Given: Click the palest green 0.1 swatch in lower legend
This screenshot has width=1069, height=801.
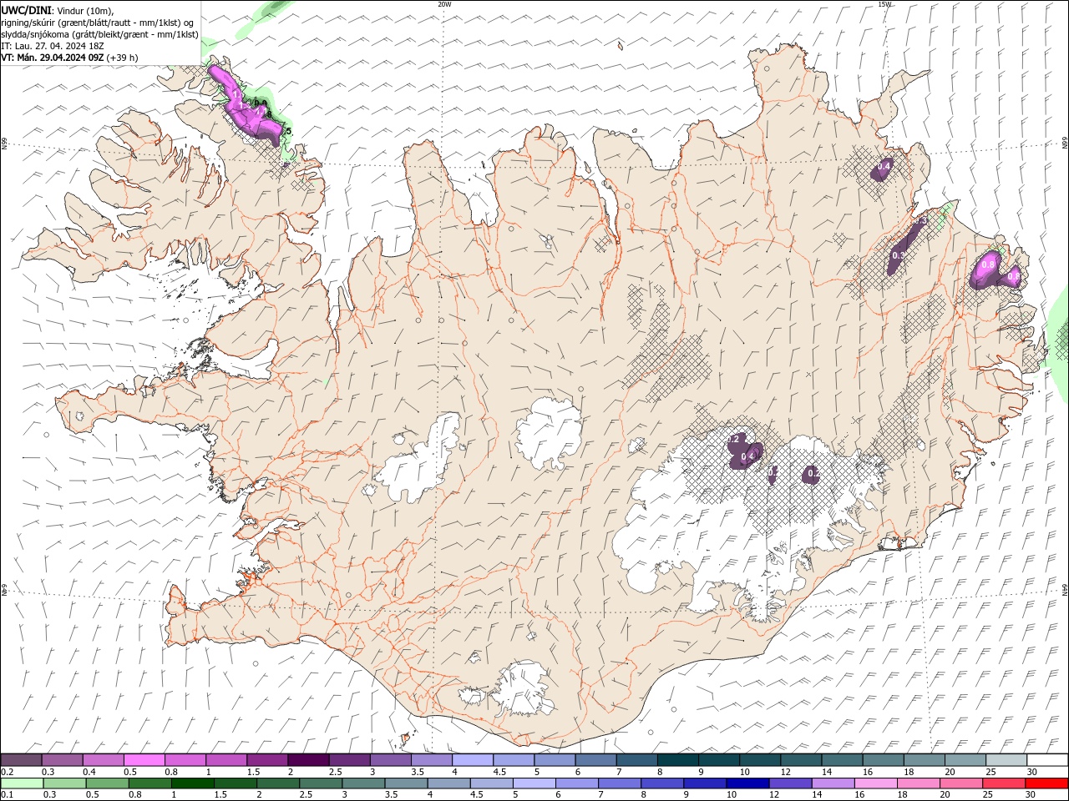Looking at the screenshot, I should coord(22,783).
